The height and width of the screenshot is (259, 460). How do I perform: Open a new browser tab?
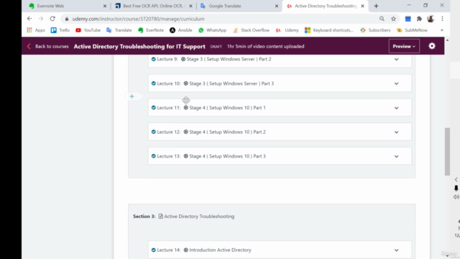pyautogui.click(x=376, y=6)
